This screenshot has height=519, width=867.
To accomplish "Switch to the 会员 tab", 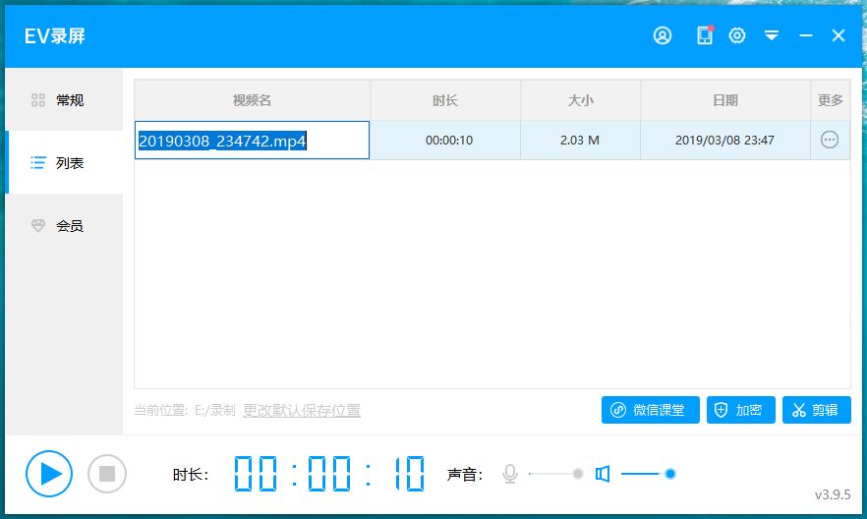I will pos(64,225).
